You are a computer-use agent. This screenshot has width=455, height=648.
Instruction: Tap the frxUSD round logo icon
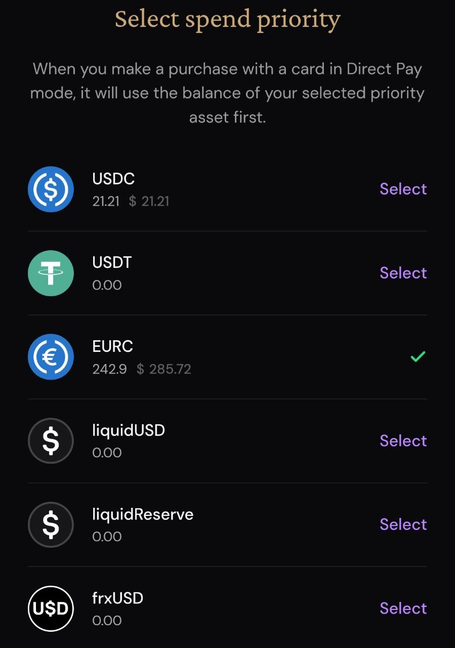coord(51,609)
